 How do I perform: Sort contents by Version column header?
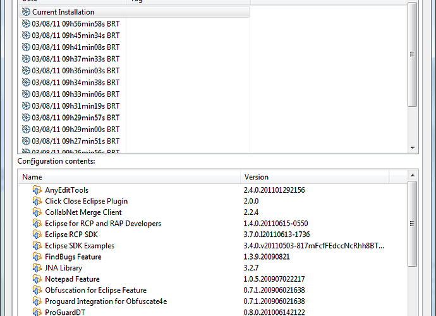pyautogui.click(x=315, y=177)
